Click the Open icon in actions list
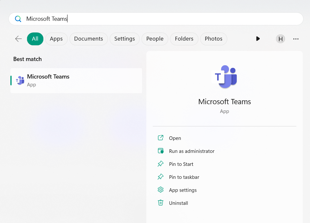Screen dimensions: 310x223 pos(161,138)
